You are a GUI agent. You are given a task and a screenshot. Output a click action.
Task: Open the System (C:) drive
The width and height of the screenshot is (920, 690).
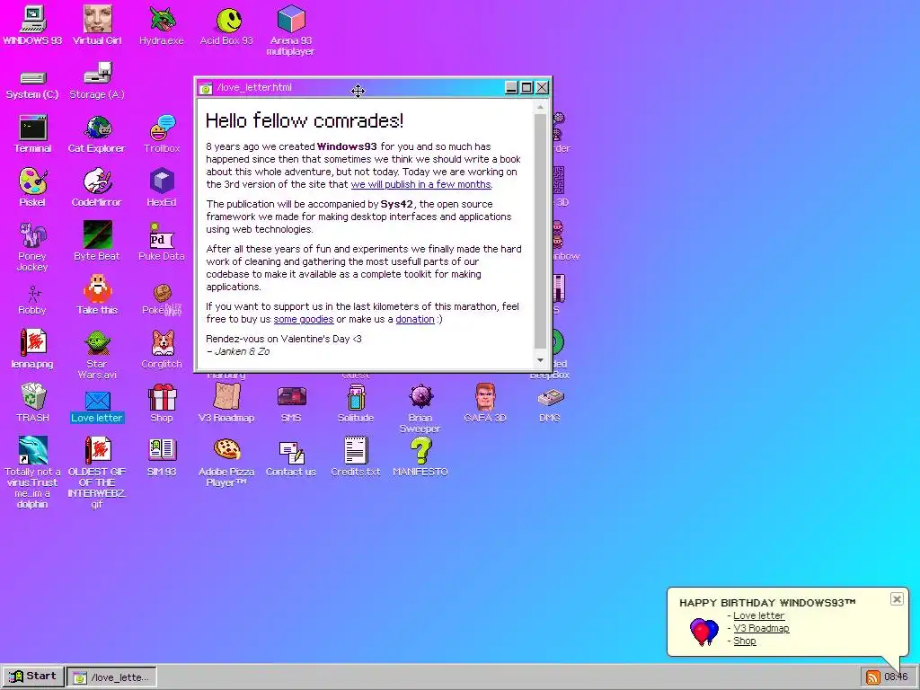(x=32, y=84)
